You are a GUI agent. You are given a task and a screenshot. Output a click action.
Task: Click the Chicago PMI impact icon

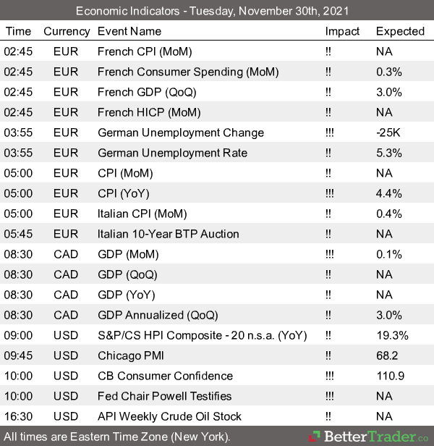pos(329,355)
